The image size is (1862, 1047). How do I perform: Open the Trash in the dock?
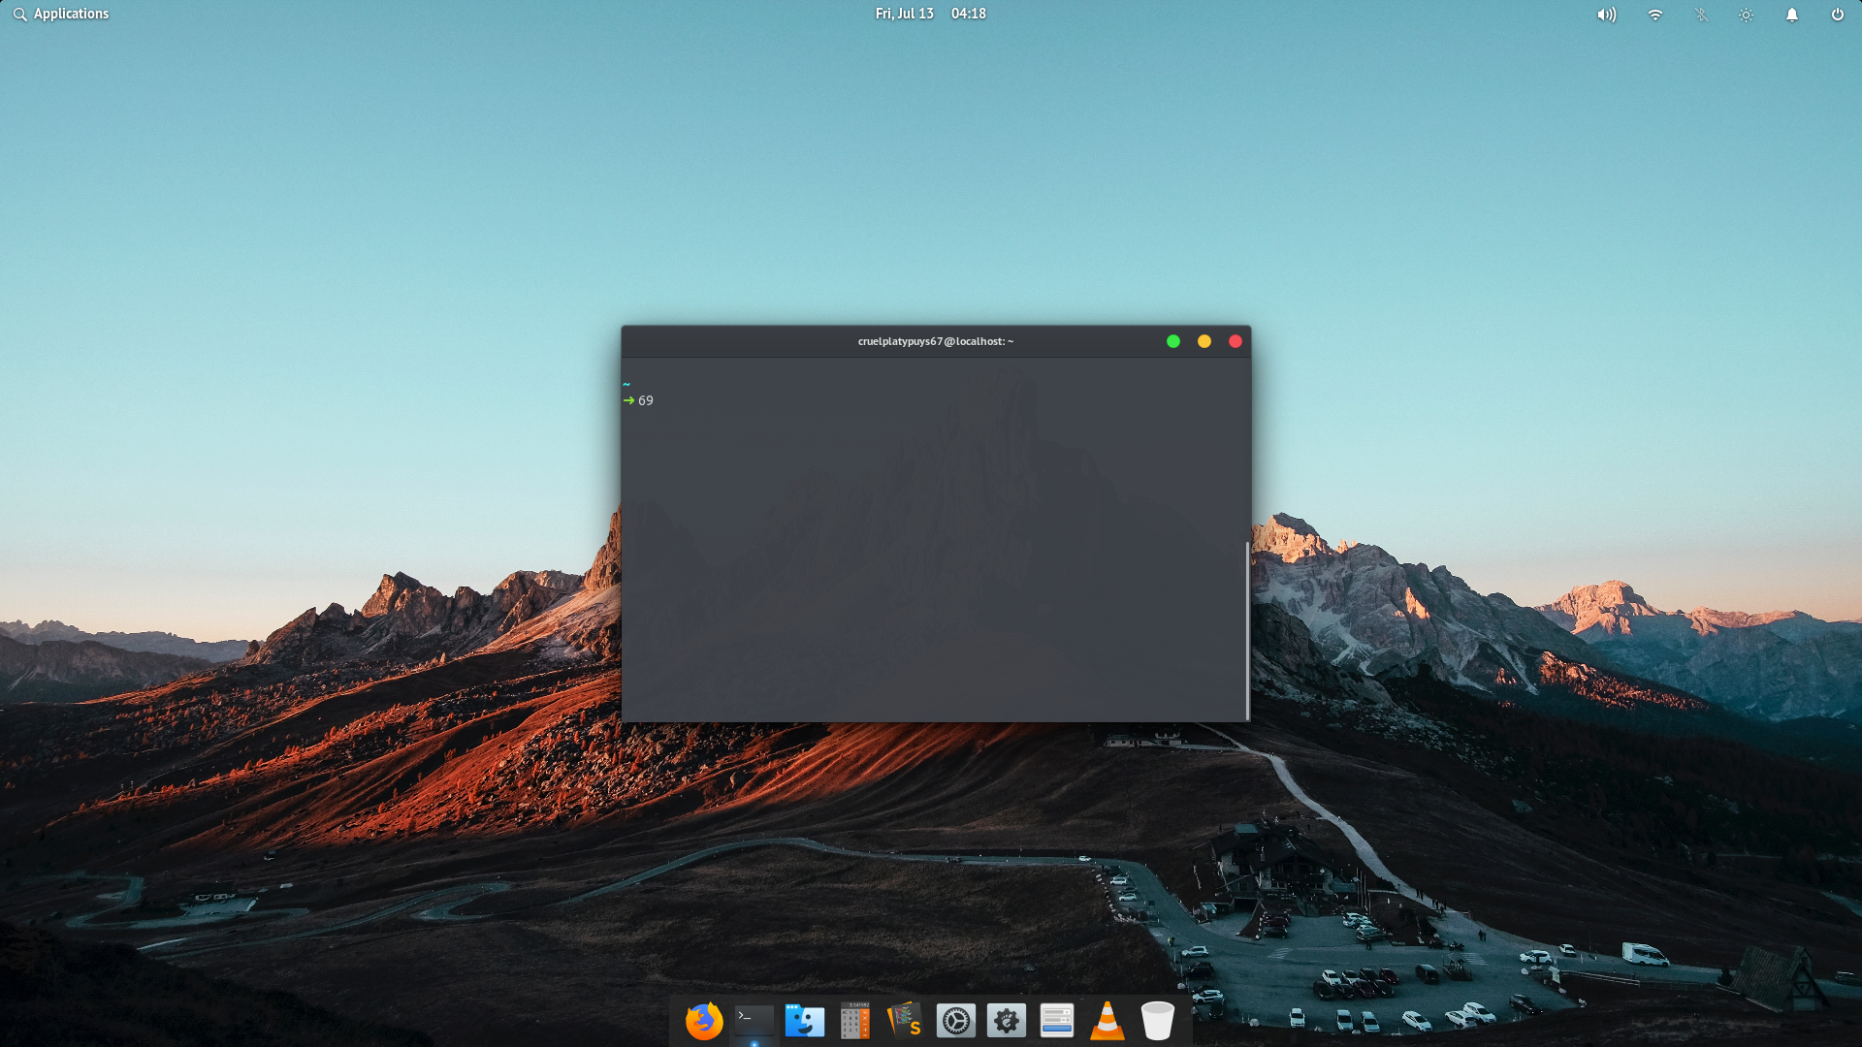(1157, 1021)
